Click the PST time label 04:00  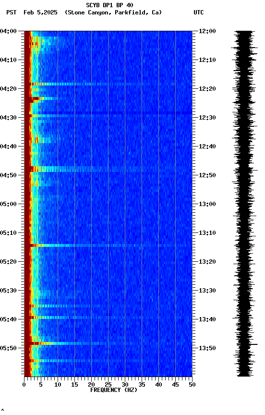8,31
